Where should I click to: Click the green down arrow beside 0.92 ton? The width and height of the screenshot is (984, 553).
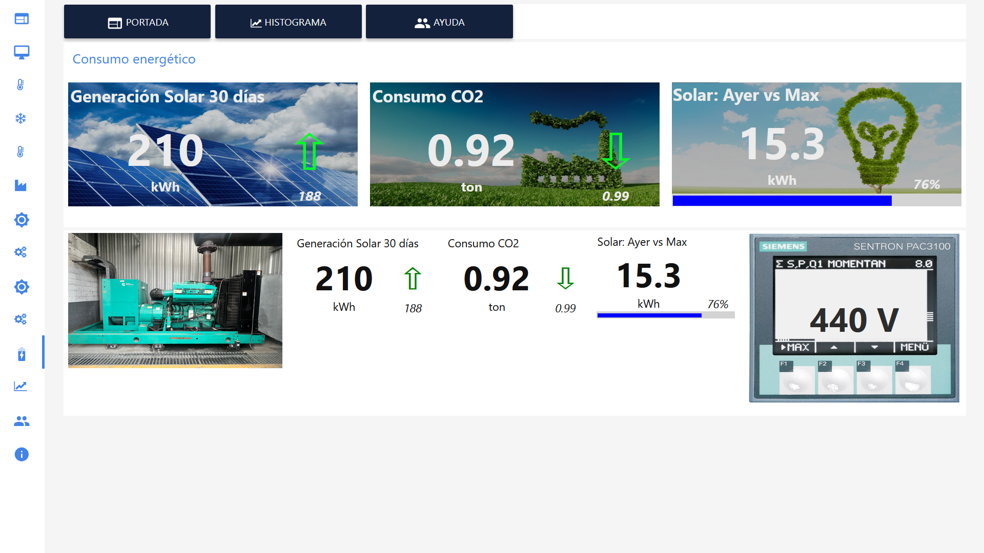[565, 278]
